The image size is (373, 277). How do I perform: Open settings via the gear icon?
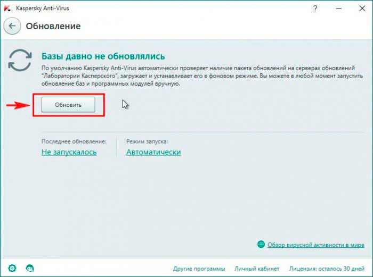pyautogui.click(x=12, y=268)
